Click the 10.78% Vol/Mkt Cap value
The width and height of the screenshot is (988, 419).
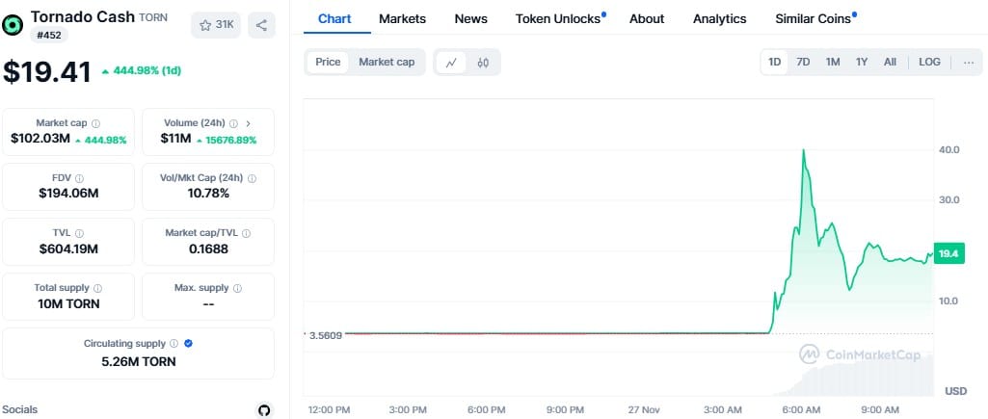click(x=208, y=194)
